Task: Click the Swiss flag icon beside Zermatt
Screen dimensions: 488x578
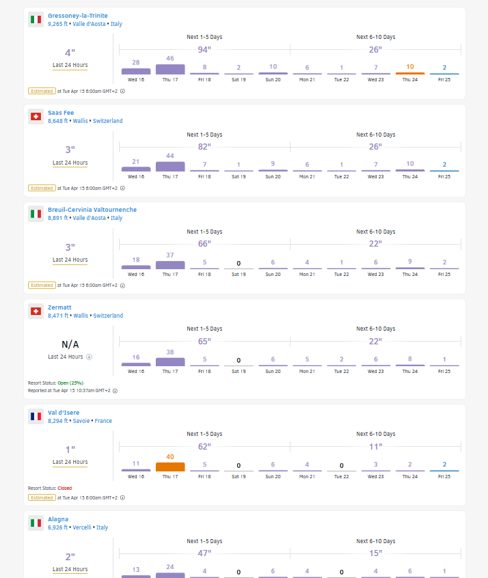Action: [36, 312]
